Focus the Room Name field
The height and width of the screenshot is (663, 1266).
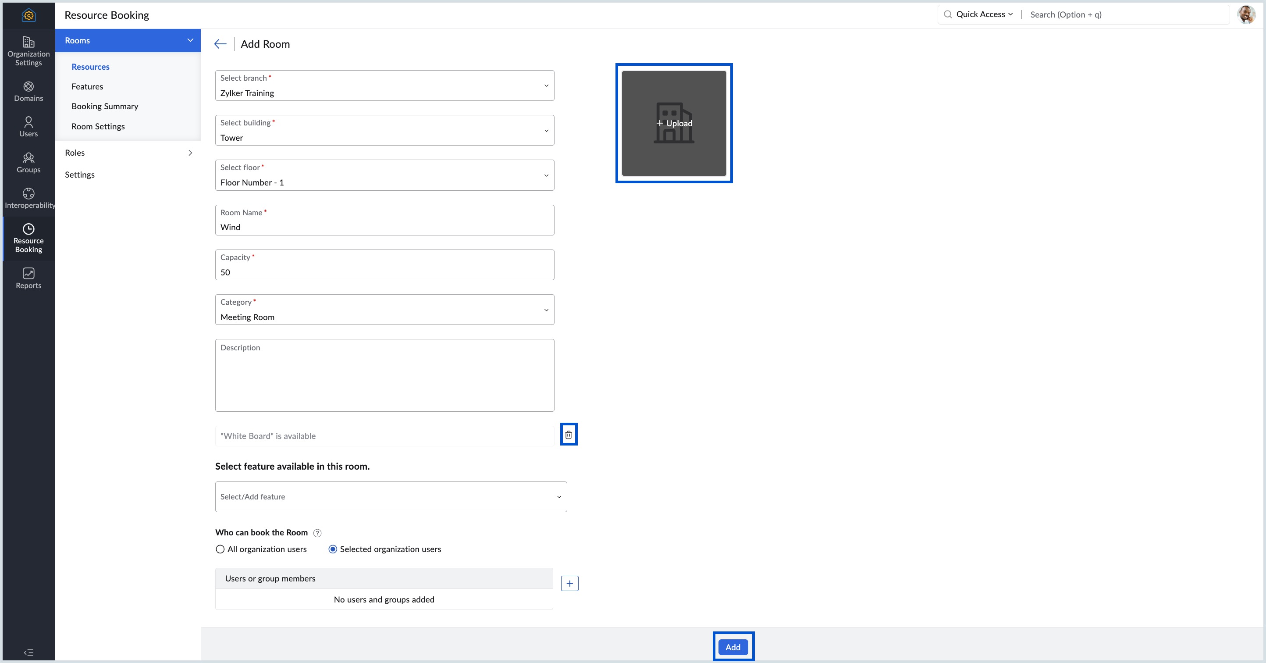[385, 220]
